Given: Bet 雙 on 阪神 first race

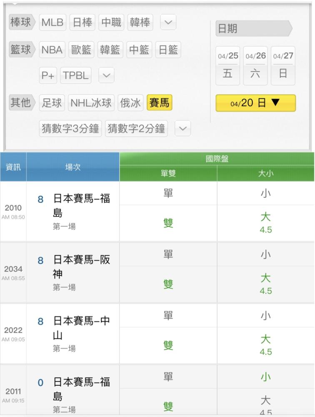Looking at the screenshot, I should click(168, 284).
